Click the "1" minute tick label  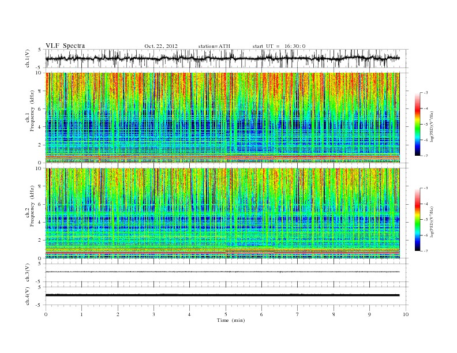pos(81,314)
